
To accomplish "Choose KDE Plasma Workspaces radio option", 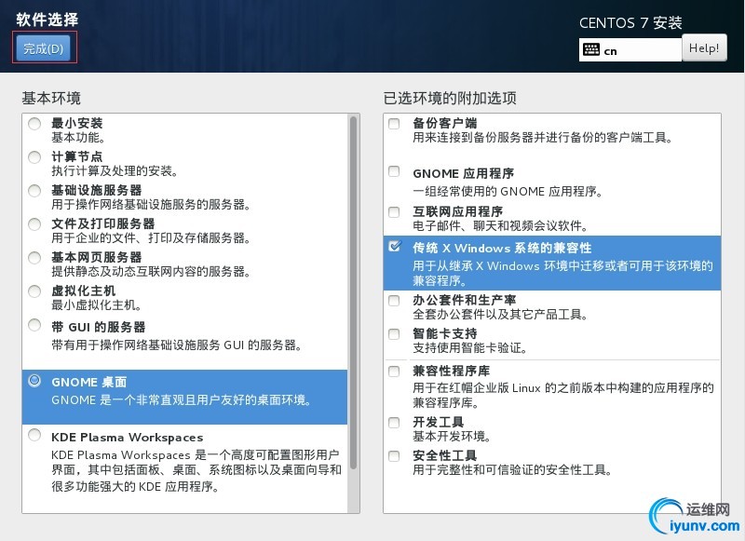I will [x=34, y=435].
